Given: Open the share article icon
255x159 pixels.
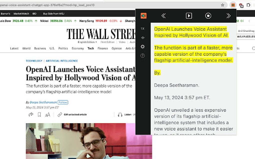Looking at the screenshot, I should pyautogui.click(x=31, y=114).
